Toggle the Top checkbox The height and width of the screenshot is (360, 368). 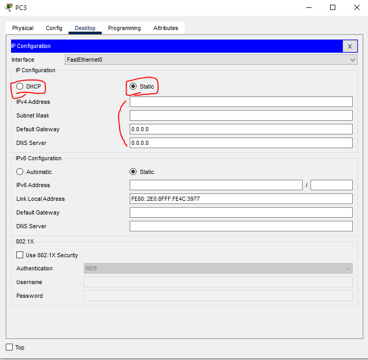tap(9, 347)
